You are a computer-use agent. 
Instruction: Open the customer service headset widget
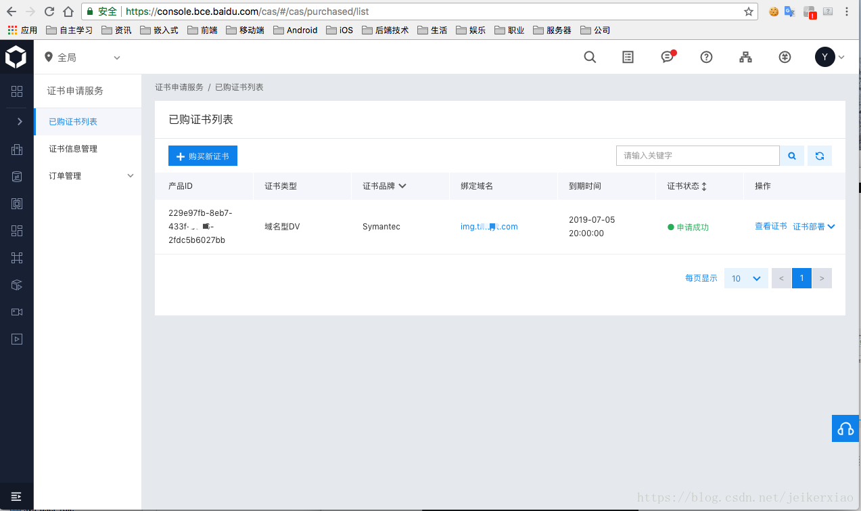pyautogui.click(x=845, y=428)
